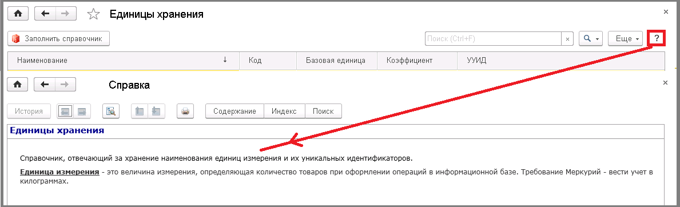This screenshot has width=680, height=207.
Task: Go to previous help topic (up arrow icon)
Action: pyautogui.click(x=139, y=111)
